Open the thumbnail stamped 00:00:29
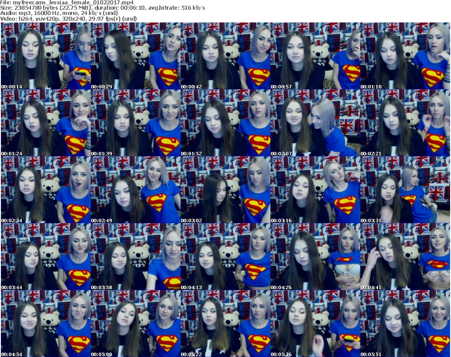 [136, 56]
